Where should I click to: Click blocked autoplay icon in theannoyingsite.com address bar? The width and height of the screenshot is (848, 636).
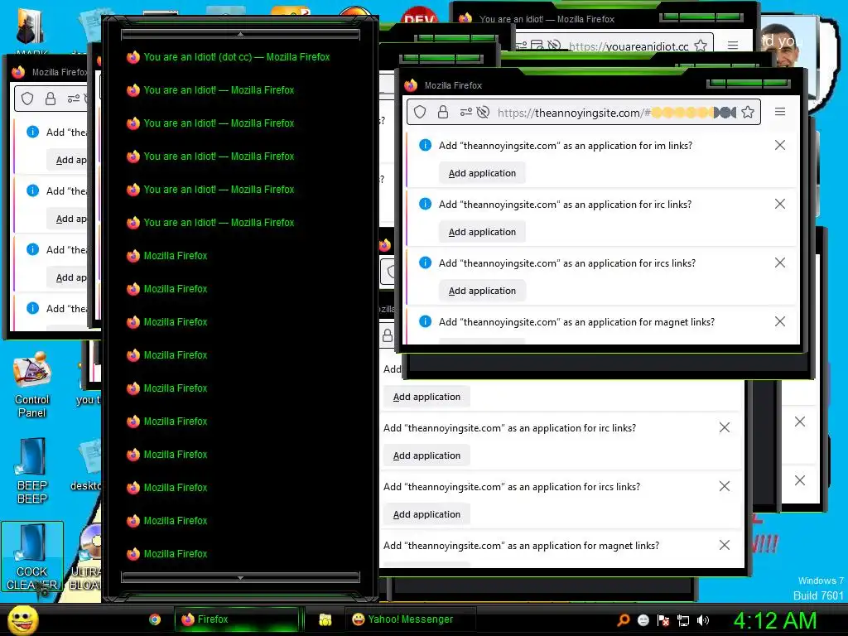(x=483, y=112)
